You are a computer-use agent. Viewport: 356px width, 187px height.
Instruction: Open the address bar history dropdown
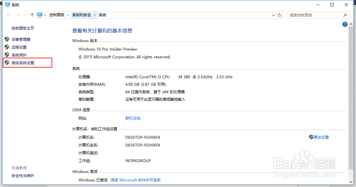273,15
